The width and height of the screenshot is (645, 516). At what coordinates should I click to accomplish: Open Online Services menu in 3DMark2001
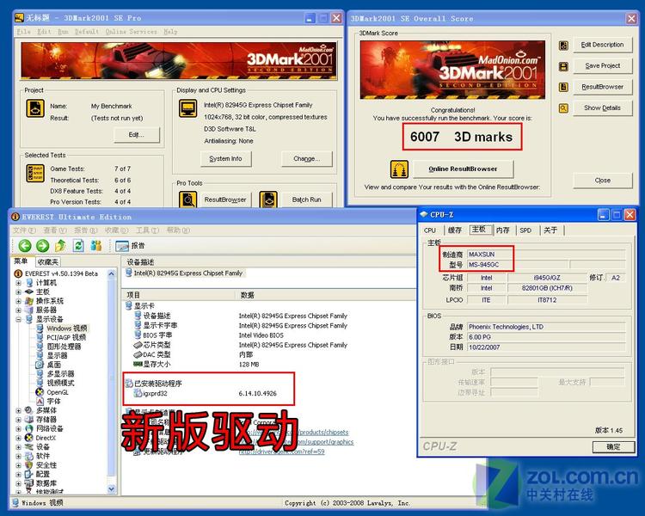(131, 31)
